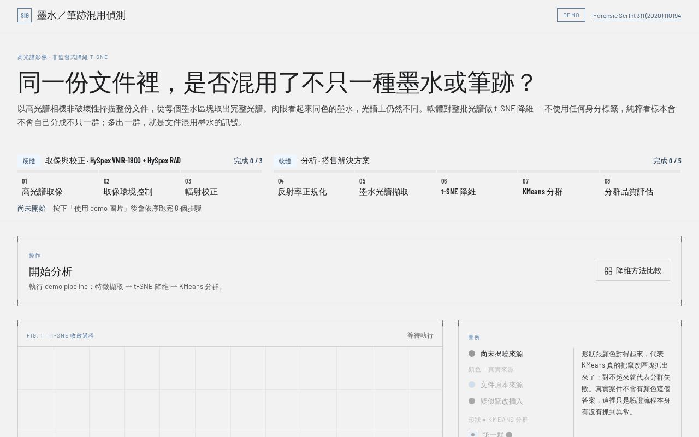Click the grey dot beside 尚未揭曉來源
The height and width of the screenshot is (437, 699).
coord(472,353)
